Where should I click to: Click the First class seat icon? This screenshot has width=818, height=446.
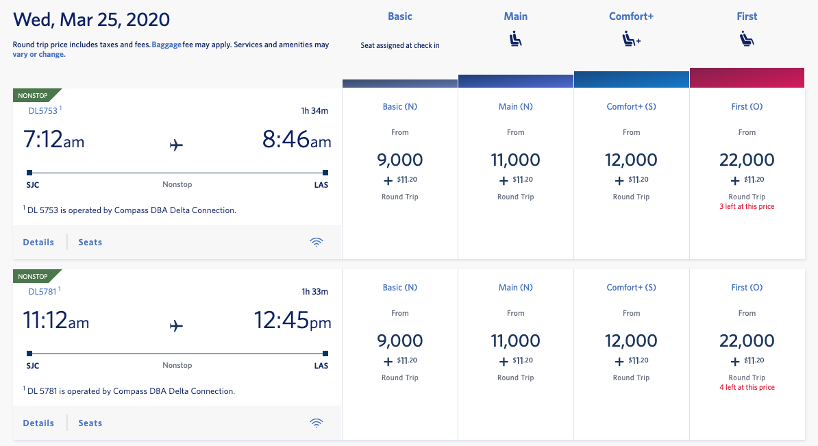pyautogui.click(x=747, y=40)
